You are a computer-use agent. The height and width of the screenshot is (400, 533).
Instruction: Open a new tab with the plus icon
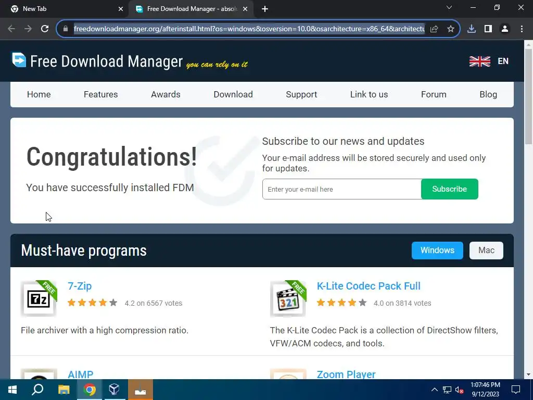tap(265, 9)
